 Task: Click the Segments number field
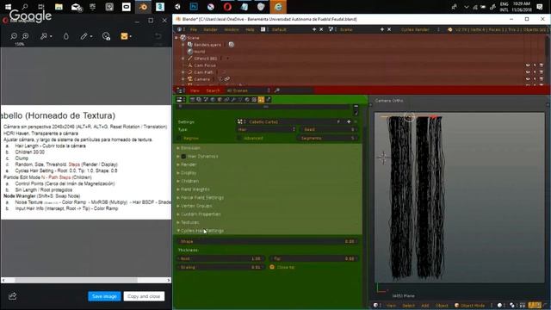[x=328, y=138]
